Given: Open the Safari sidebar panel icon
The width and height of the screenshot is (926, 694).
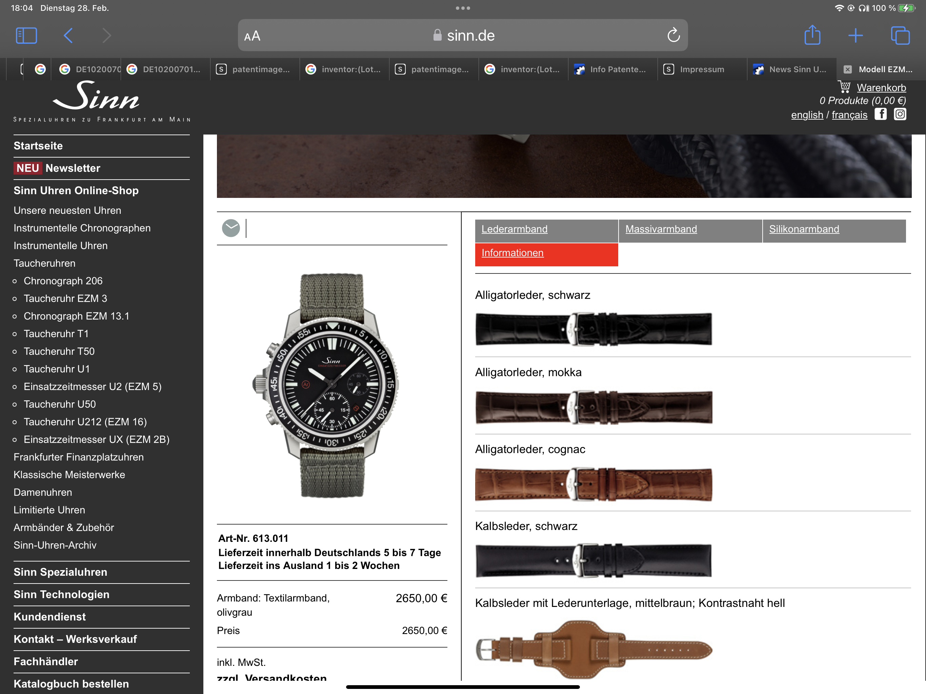Looking at the screenshot, I should pos(26,36).
